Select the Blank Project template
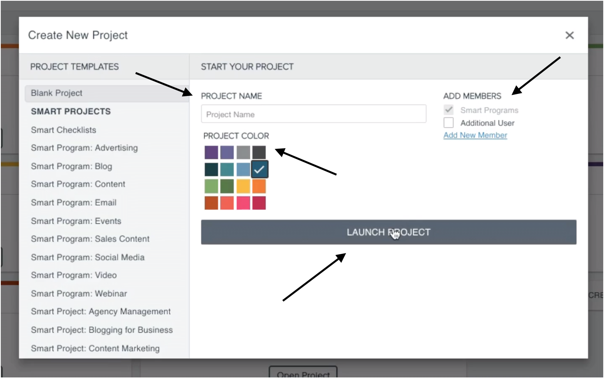Screen dimensions: 604x379 coord(107,93)
